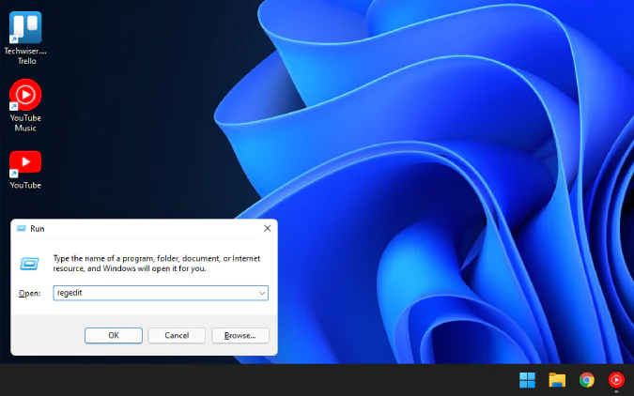Click the Run dialog description text
634x396 pixels.
click(x=155, y=263)
